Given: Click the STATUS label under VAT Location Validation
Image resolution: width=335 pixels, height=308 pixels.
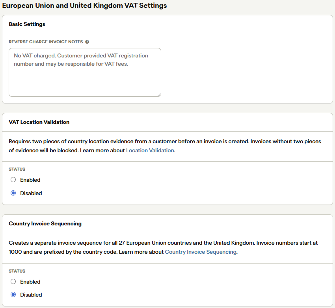Looking at the screenshot, I should click(x=17, y=169).
